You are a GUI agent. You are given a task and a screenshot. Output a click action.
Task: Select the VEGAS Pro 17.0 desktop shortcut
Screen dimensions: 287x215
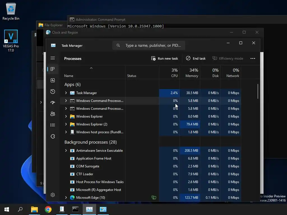(11, 41)
